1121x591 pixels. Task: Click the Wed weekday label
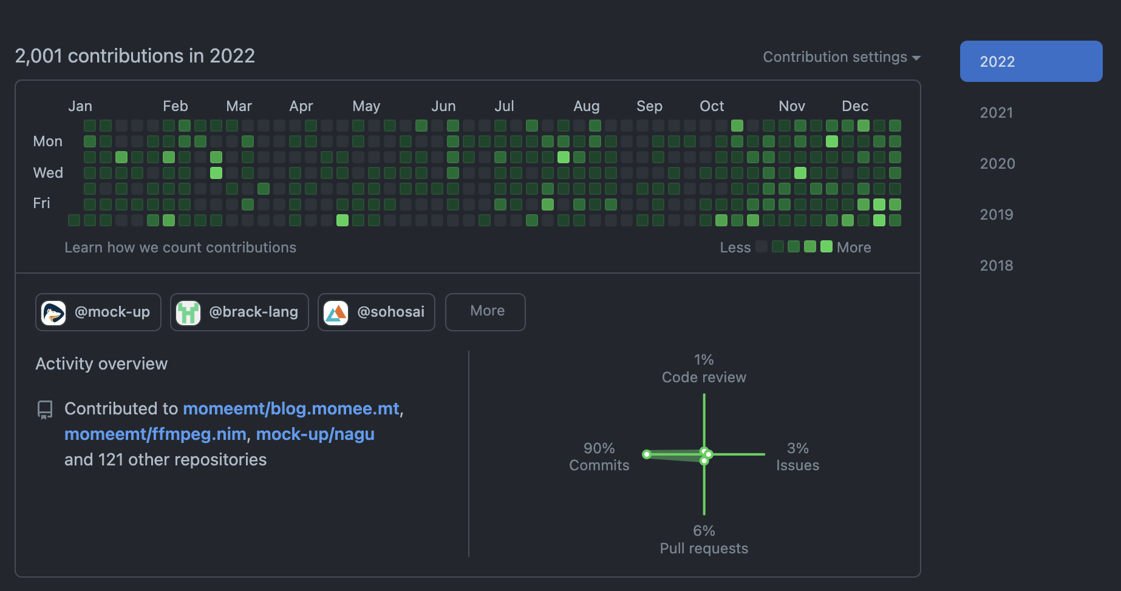click(x=48, y=173)
